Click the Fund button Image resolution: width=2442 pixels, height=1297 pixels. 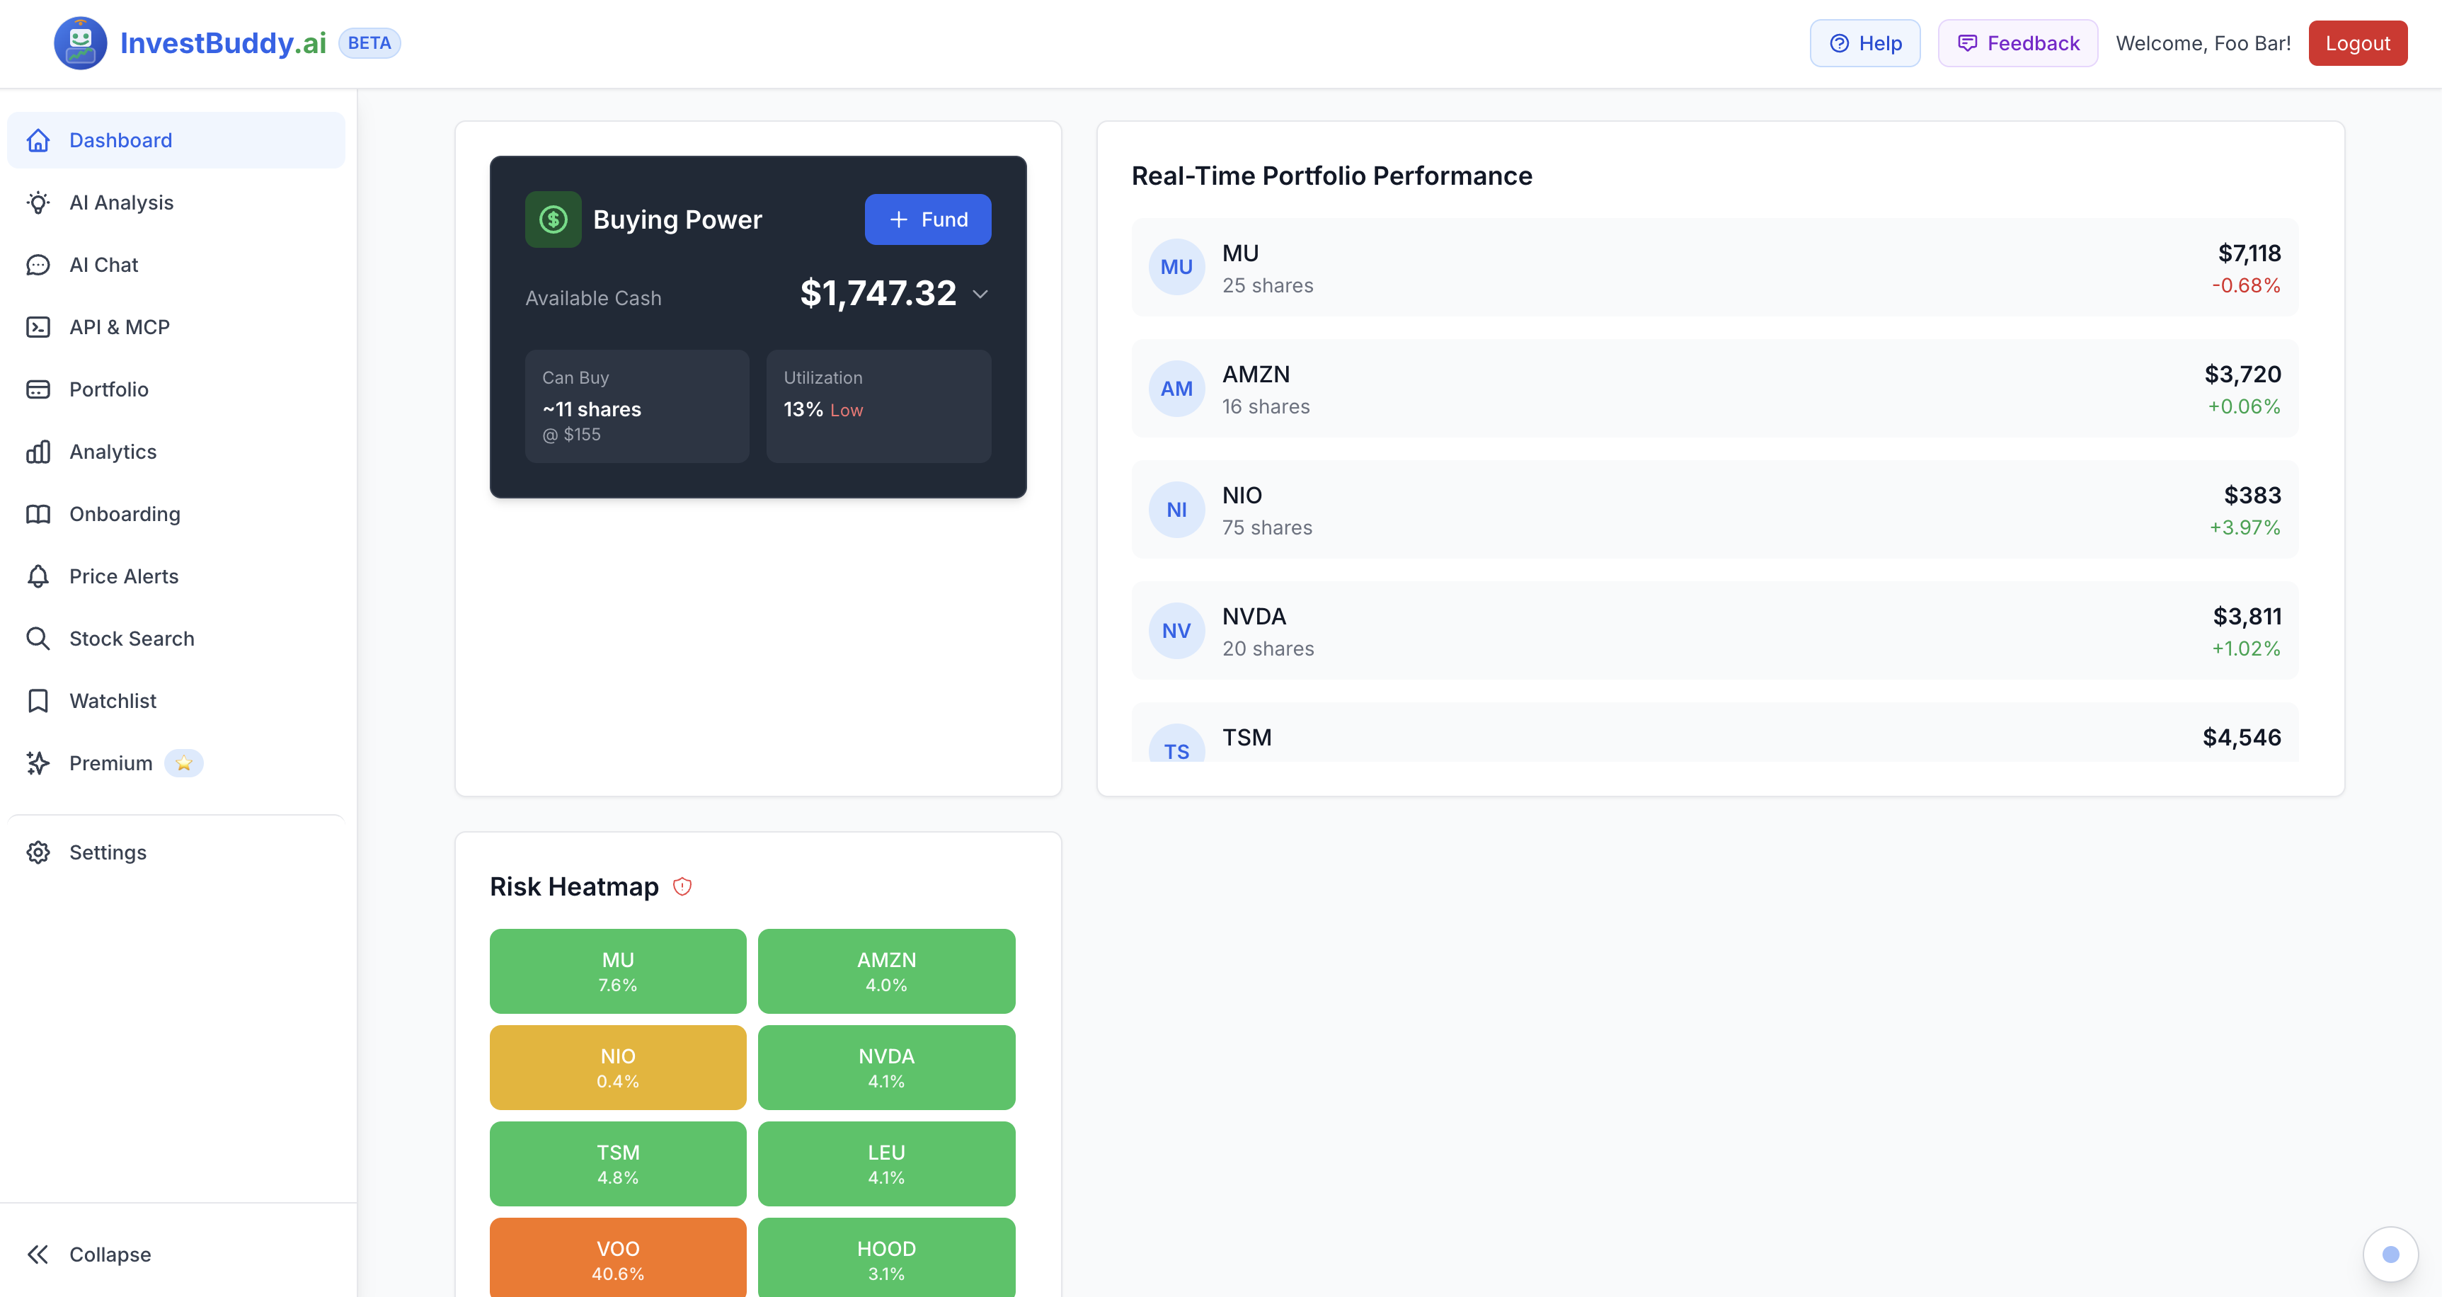[x=927, y=219]
